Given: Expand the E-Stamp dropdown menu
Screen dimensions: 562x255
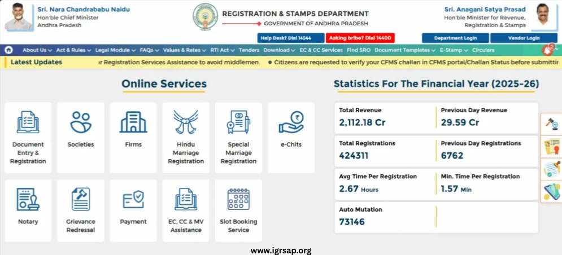Looking at the screenshot, I should 454,50.
